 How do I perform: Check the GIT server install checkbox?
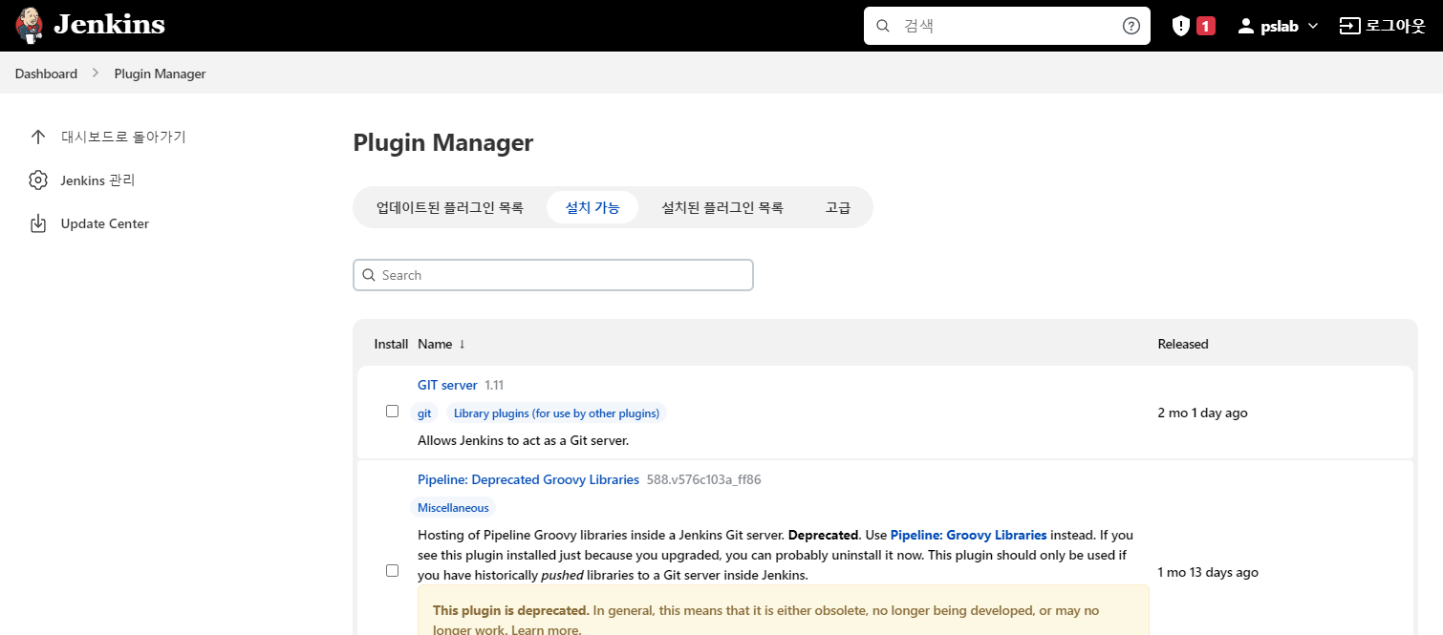coord(392,412)
